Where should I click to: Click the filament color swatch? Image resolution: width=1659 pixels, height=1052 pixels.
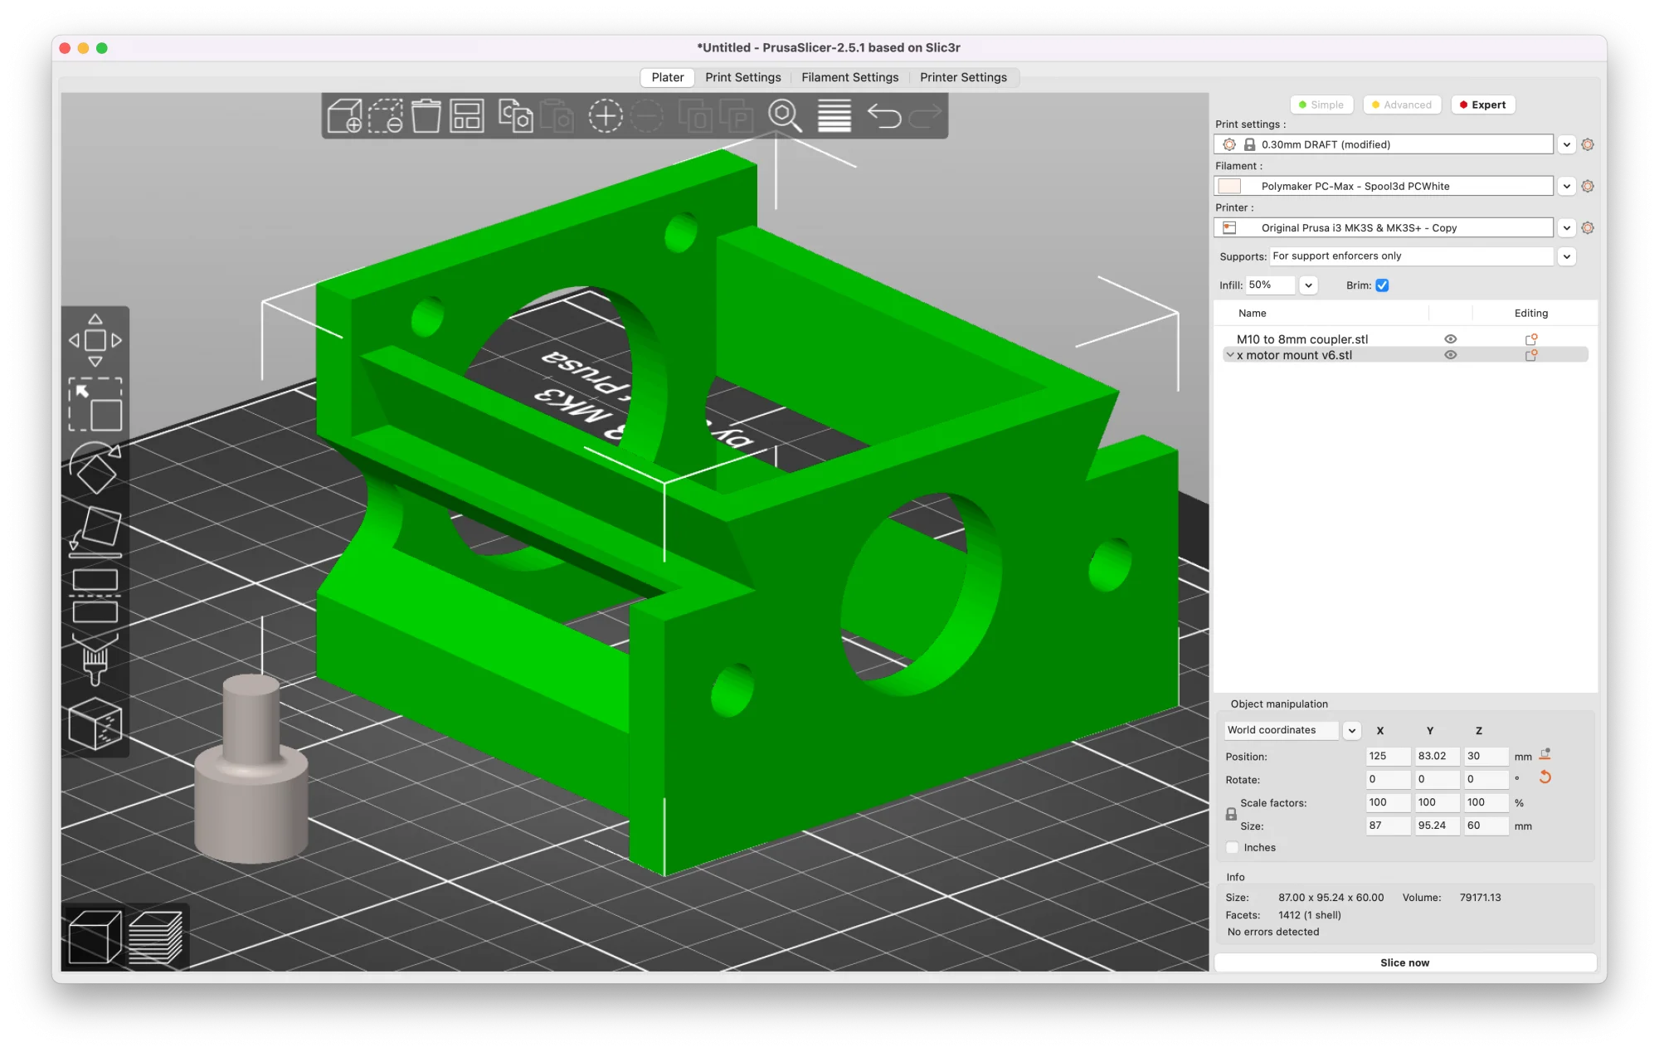coord(1229,186)
